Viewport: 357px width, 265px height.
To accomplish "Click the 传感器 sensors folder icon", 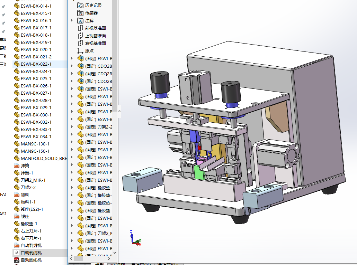I will click(x=80, y=13).
